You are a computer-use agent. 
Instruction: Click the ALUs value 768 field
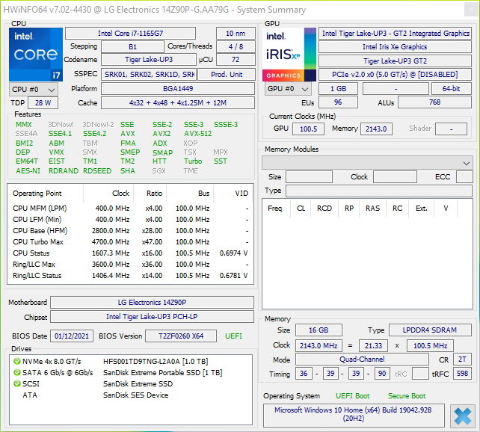coord(434,102)
